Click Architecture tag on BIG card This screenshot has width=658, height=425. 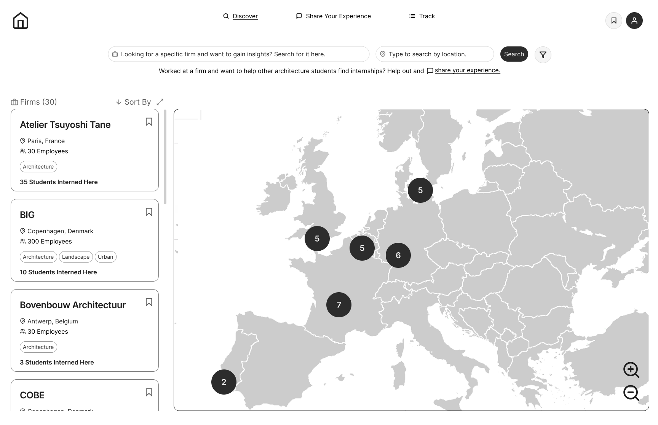pos(38,257)
